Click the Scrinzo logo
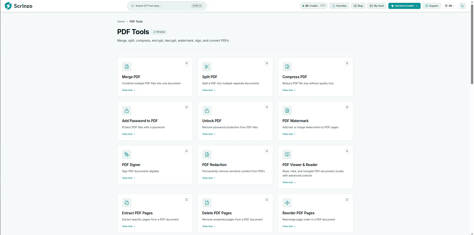The height and width of the screenshot is (235, 474). click(19, 6)
